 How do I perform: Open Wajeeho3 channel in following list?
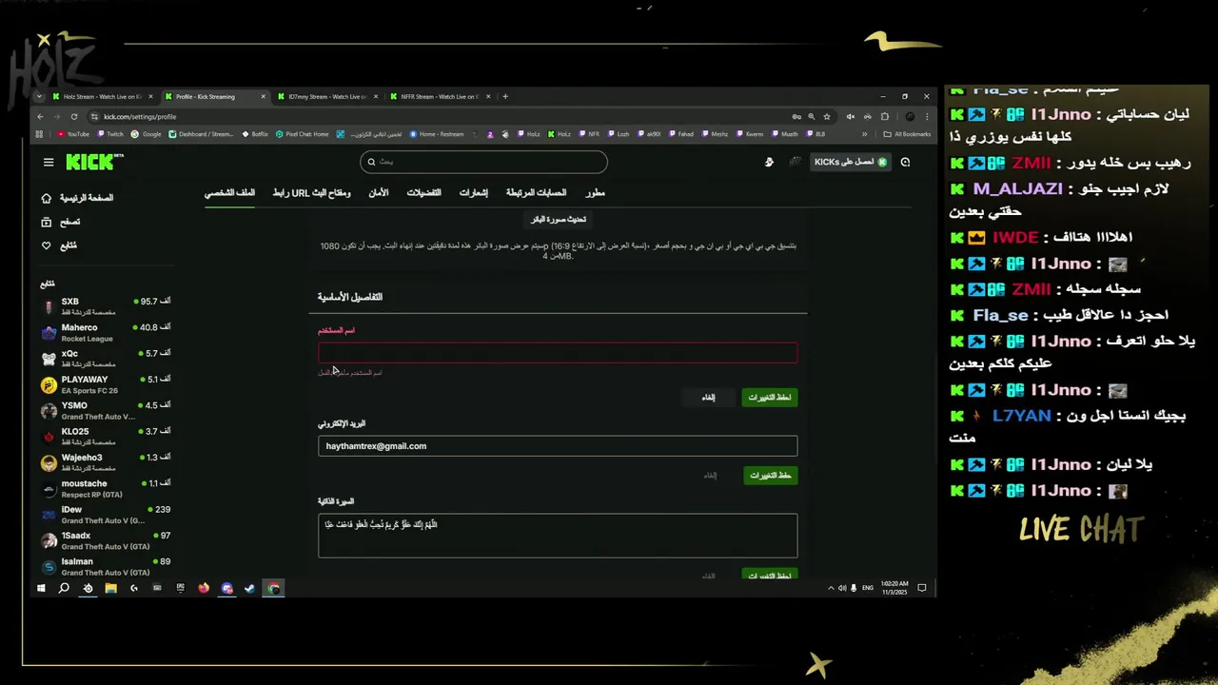[x=106, y=462]
